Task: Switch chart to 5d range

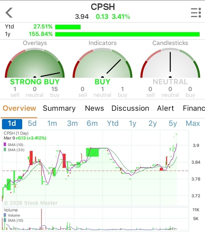Action: point(32,123)
